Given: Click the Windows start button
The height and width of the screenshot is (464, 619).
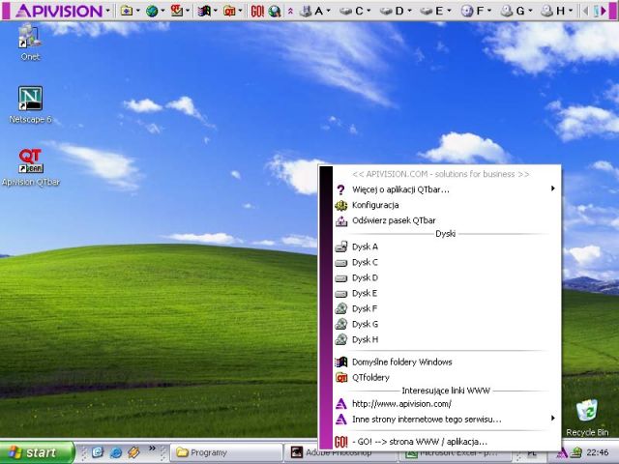Looking at the screenshot, I should [37, 452].
